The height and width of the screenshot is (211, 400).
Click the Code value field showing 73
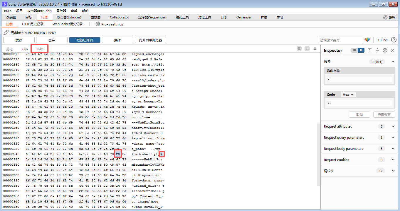359,103
